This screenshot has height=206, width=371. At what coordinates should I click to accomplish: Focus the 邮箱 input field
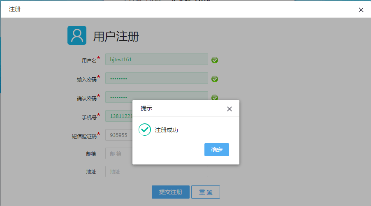point(119,153)
